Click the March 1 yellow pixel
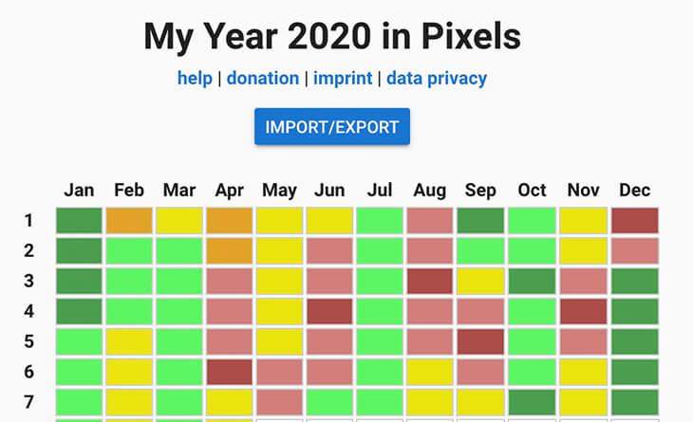Image resolution: width=693 pixels, height=422 pixels. point(179,221)
